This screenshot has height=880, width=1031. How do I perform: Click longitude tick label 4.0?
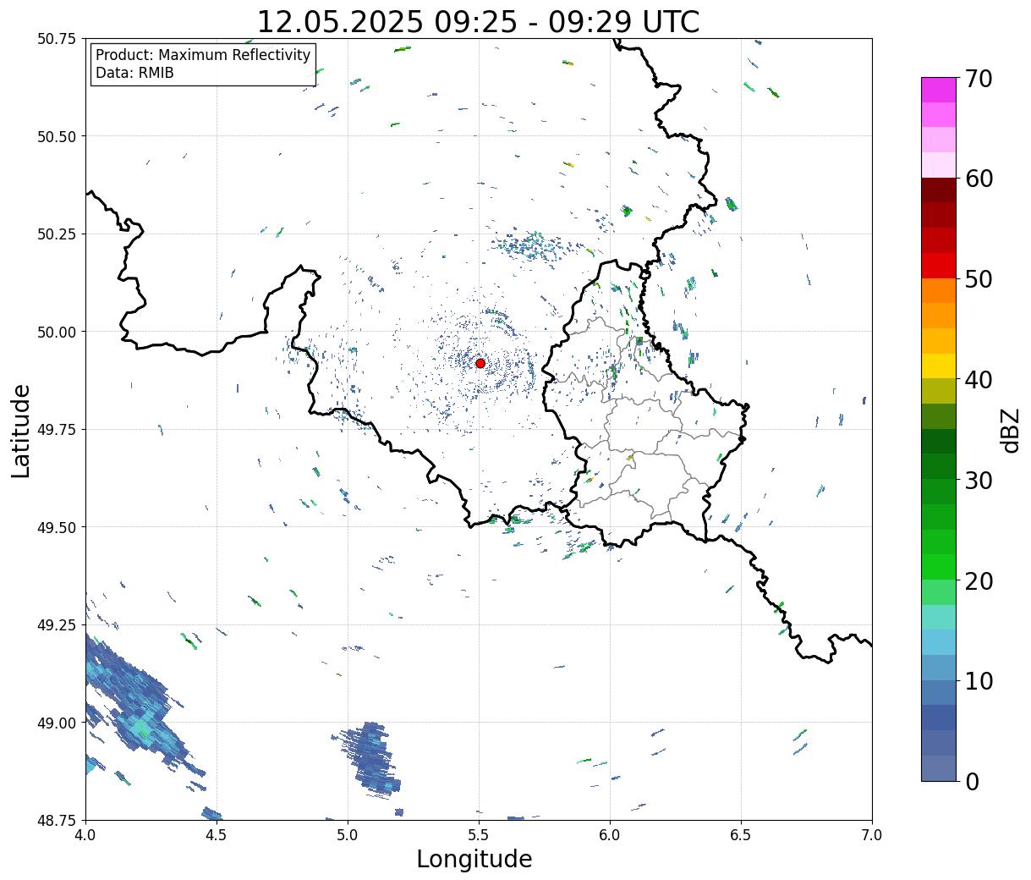point(85,835)
